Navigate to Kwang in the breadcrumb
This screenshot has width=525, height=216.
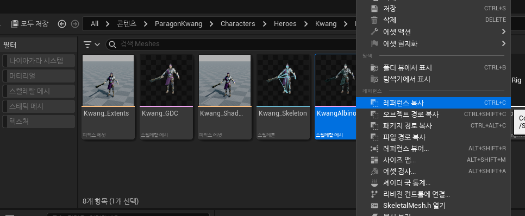point(326,24)
